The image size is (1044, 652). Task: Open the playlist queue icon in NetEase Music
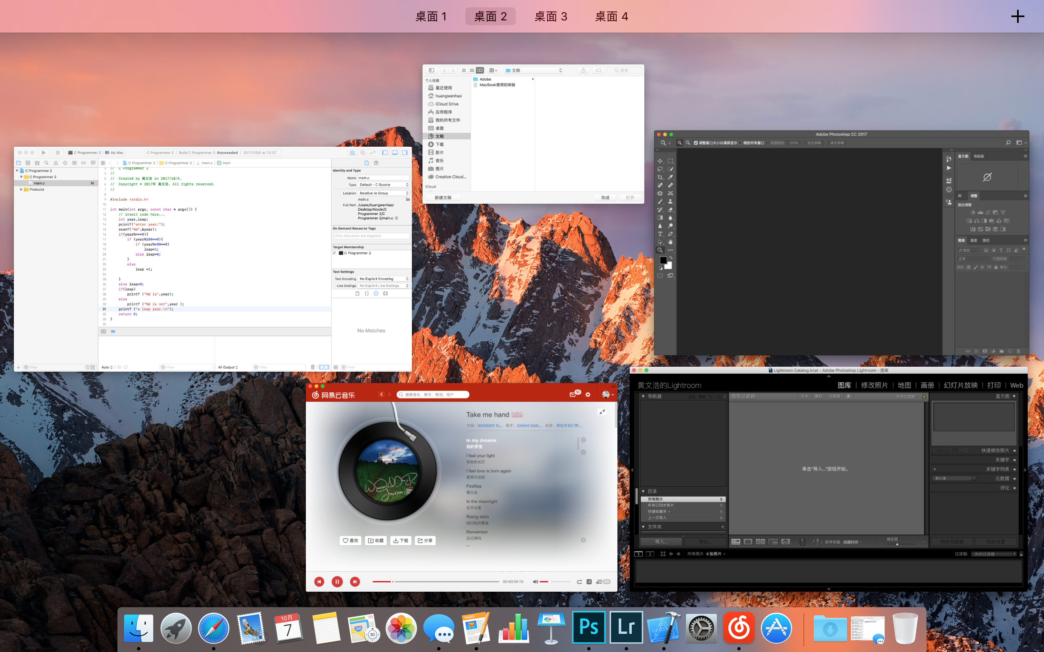click(x=604, y=582)
